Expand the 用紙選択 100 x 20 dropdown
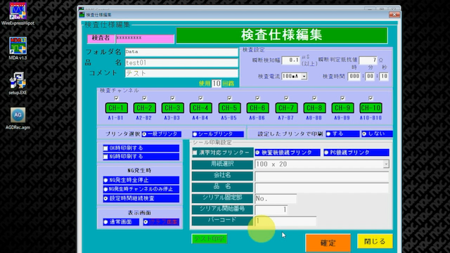The width and height of the screenshot is (450, 253). click(x=386, y=164)
